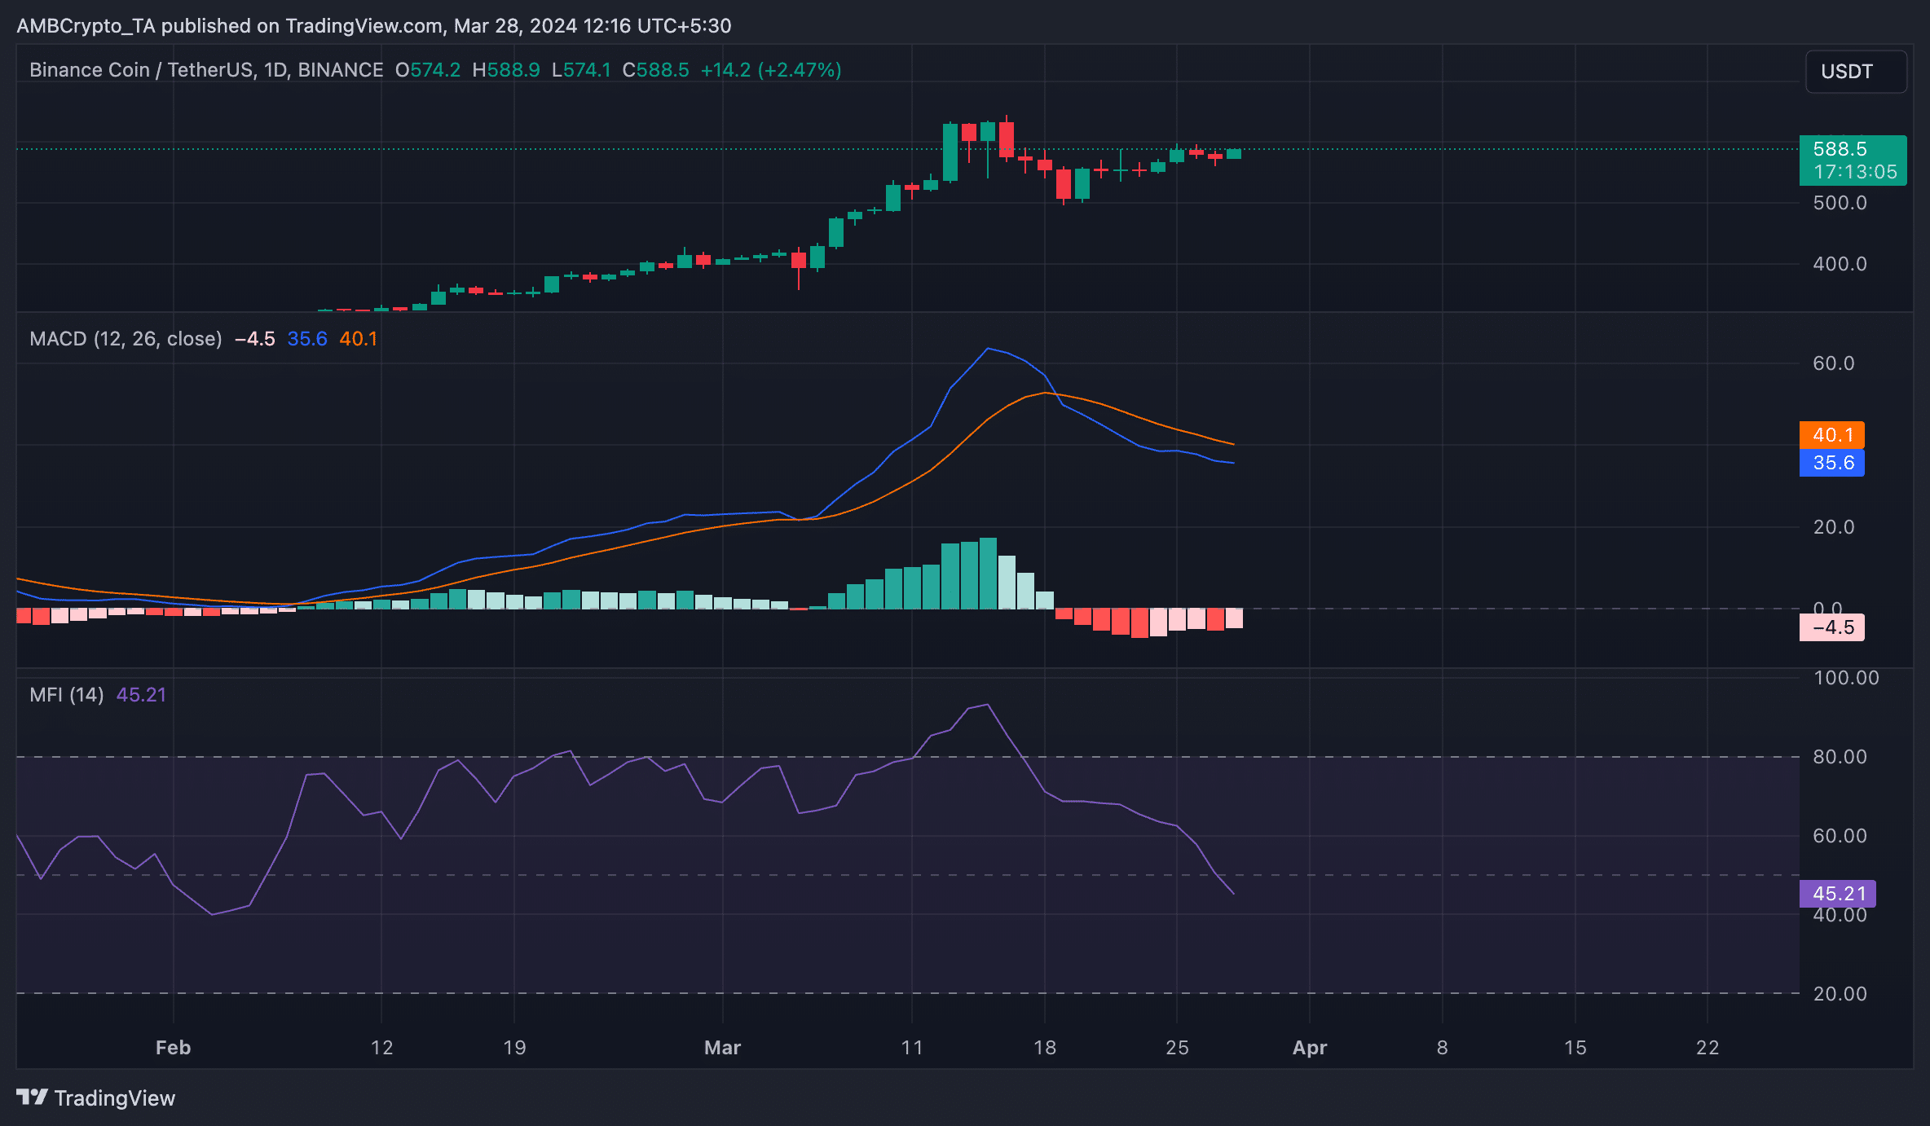Click the 12 date label on time axis

(x=381, y=1048)
